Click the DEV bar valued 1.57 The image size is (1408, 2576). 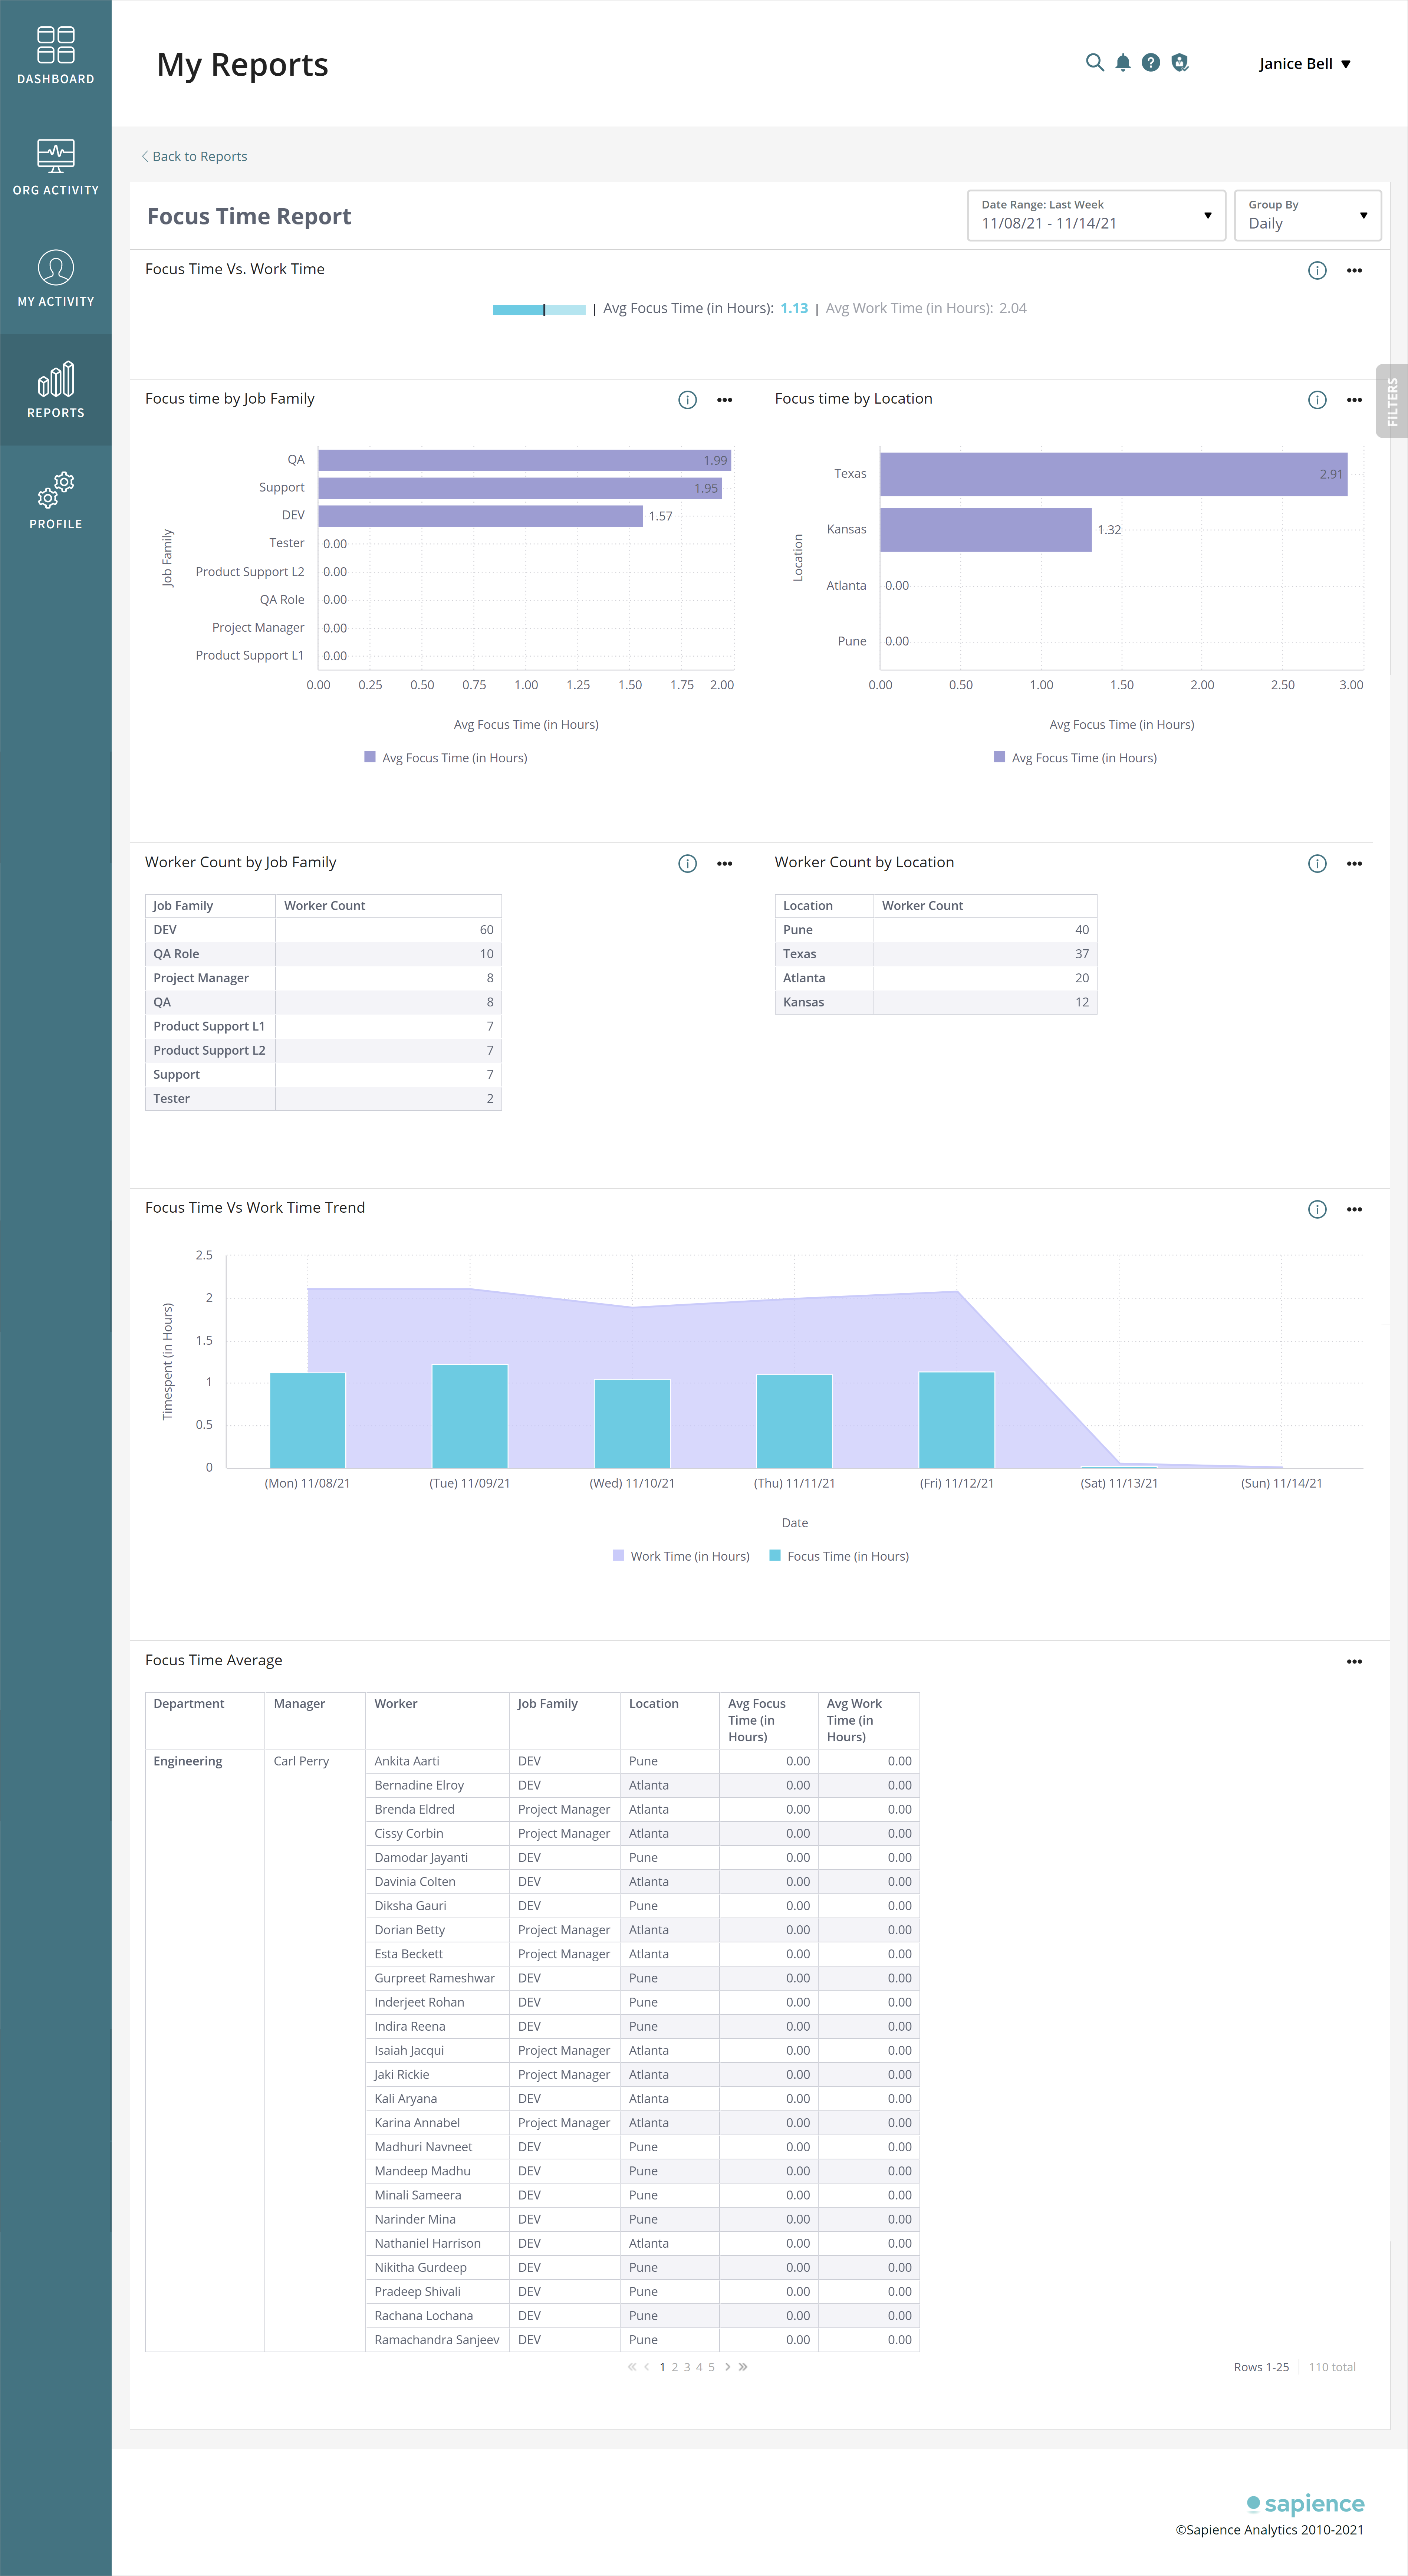tap(481, 516)
